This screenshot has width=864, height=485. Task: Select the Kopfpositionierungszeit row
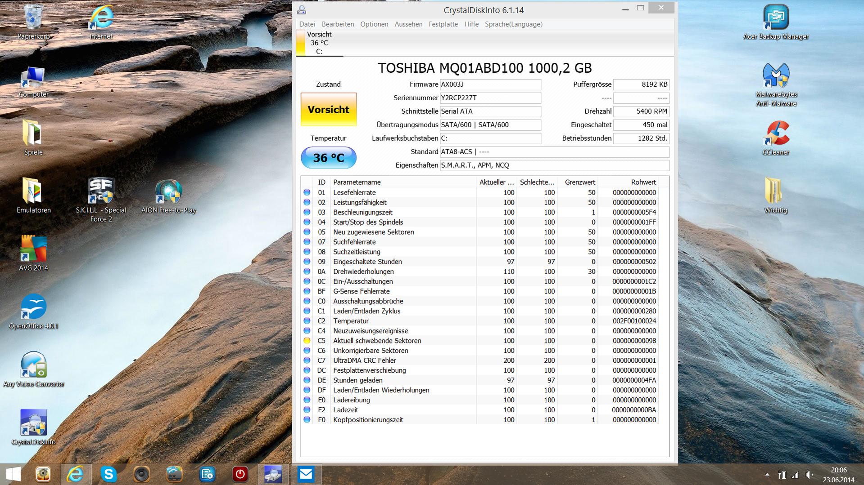point(481,420)
